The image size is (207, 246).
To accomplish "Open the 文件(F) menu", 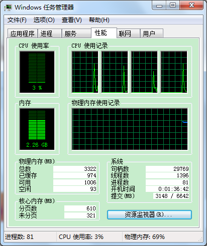I will (x=17, y=20).
